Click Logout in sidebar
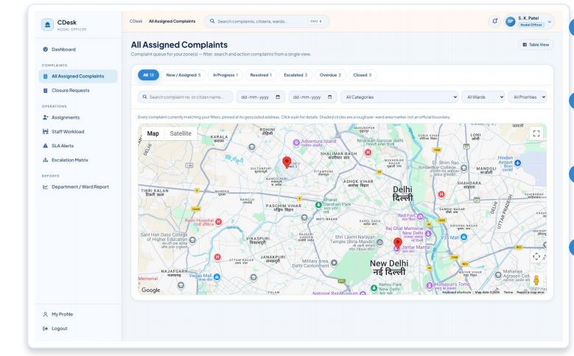The height and width of the screenshot is (356, 574). (78, 329)
